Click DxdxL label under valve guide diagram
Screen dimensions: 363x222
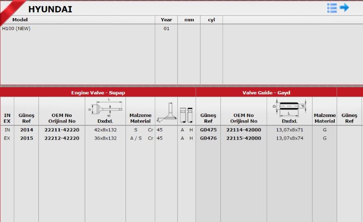[289, 121]
